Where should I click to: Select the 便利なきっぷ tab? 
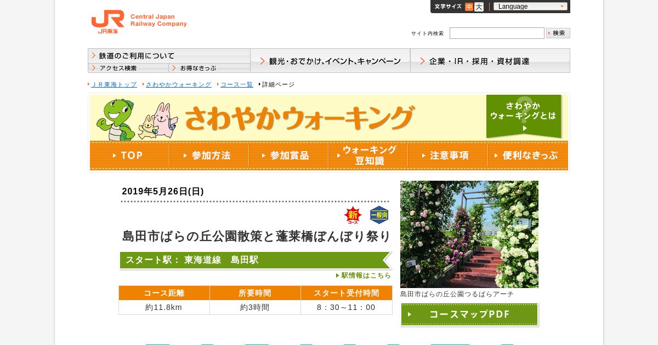(527, 156)
